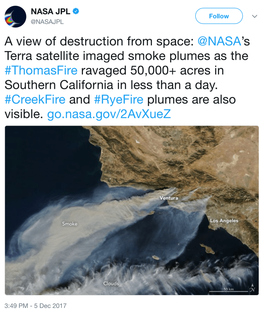
Task: Click the Follow button
Action: (x=219, y=16)
